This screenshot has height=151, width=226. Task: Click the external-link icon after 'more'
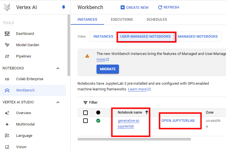[x=107, y=59]
